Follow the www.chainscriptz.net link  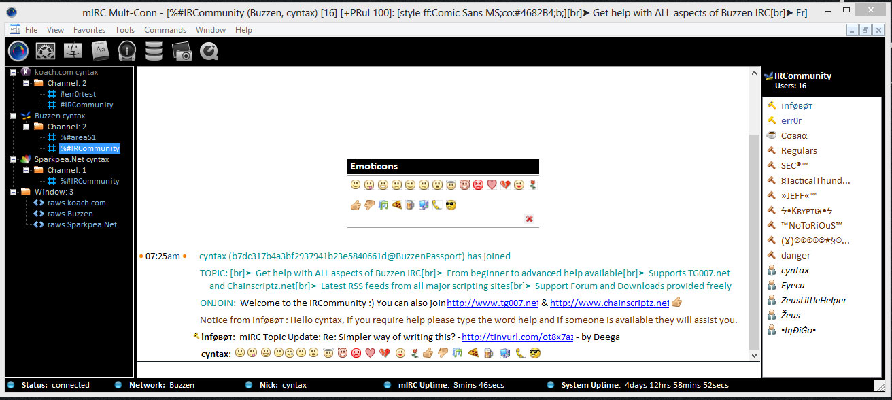[x=610, y=303]
